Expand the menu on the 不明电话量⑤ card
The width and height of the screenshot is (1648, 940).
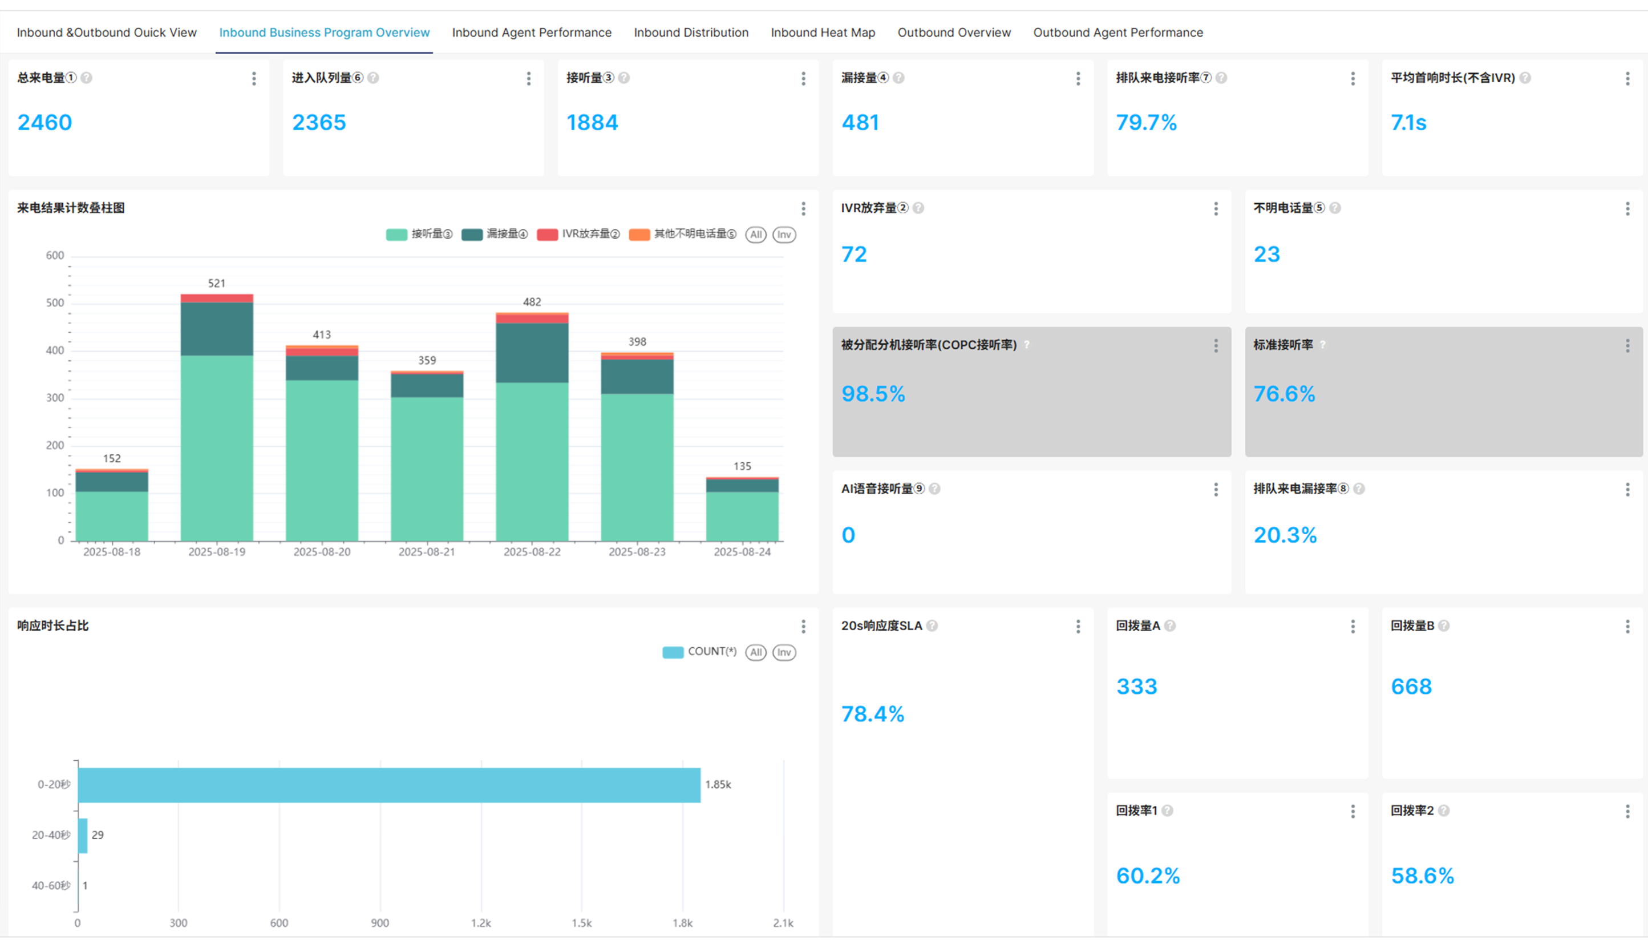pos(1627,208)
